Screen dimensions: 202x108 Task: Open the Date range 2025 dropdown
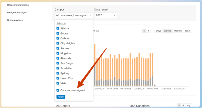pyautogui.click(x=106, y=15)
